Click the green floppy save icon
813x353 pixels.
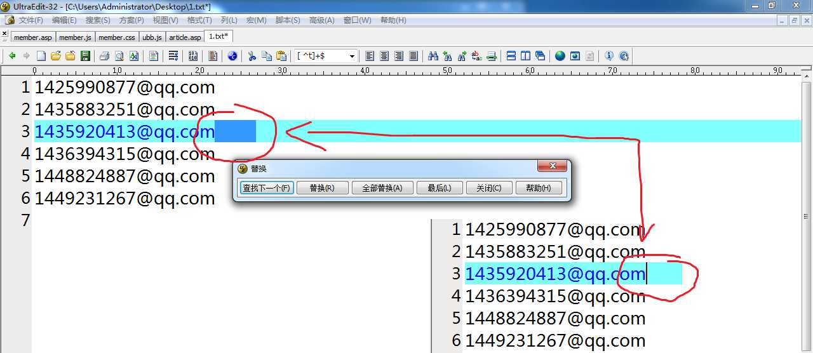tap(85, 56)
